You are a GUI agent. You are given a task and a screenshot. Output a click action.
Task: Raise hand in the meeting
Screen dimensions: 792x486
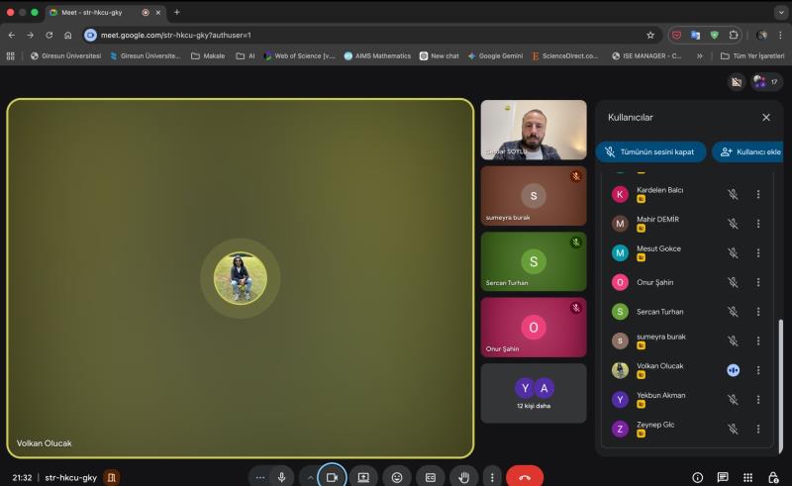tap(463, 477)
